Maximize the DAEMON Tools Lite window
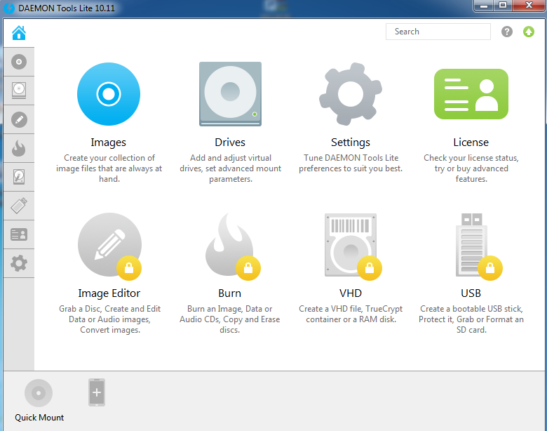This screenshot has width=547, height=431. pyautogui.click(x=503, y=6)
